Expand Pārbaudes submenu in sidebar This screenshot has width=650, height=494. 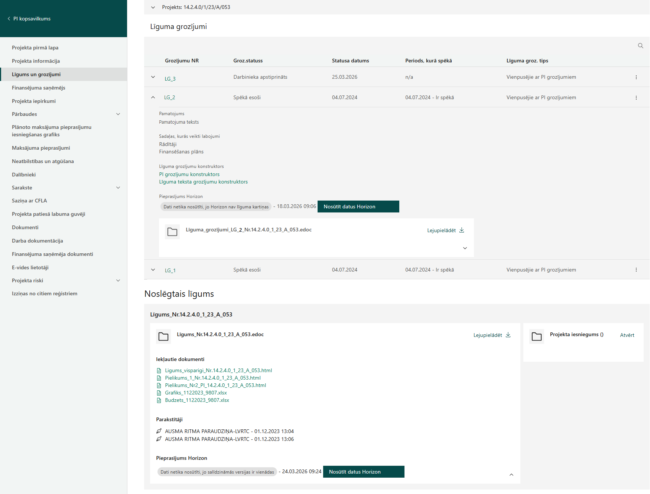(x=118, y=114)
